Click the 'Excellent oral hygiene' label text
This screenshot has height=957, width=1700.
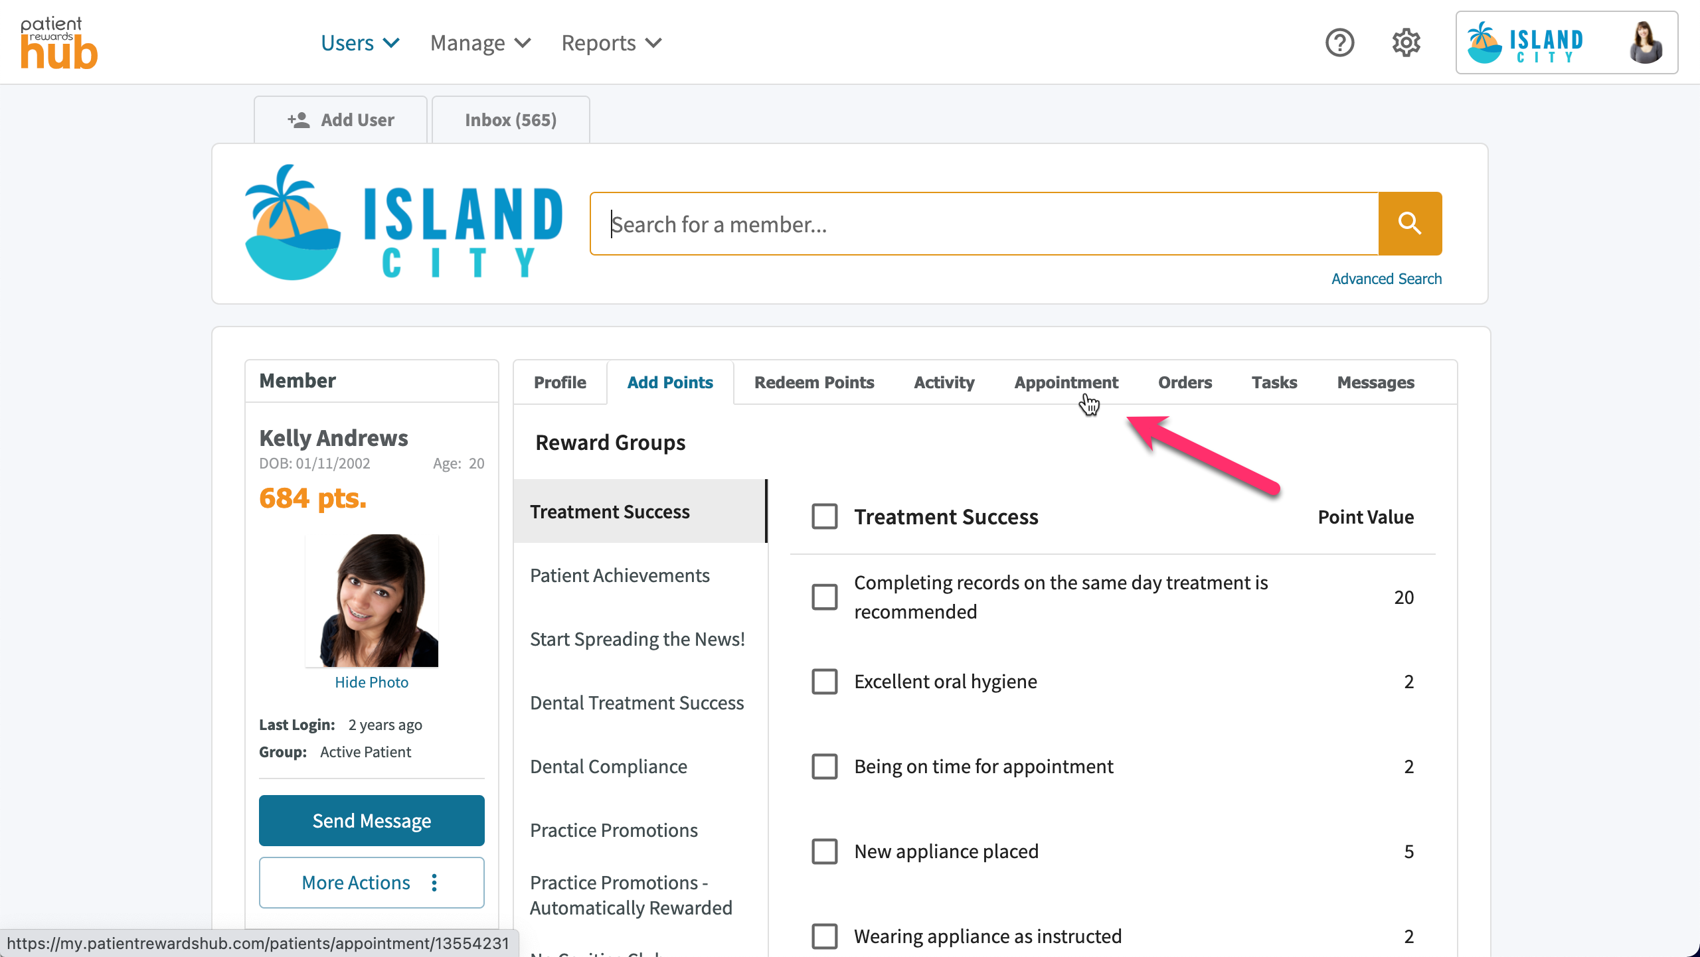click(945, 681)
